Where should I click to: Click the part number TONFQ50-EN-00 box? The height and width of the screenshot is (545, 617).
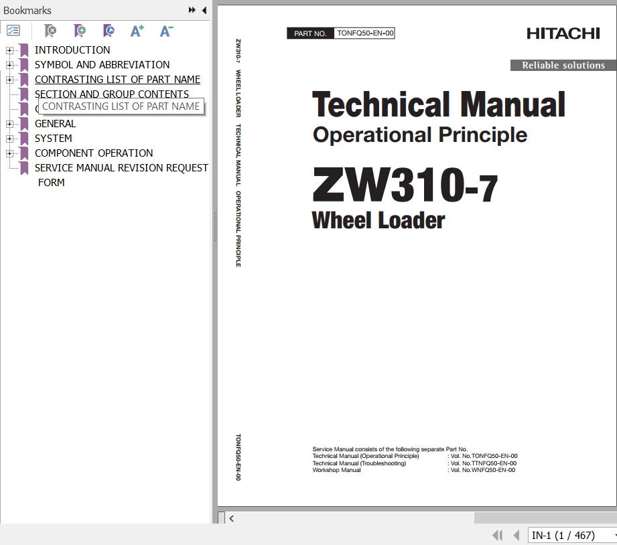[x=364, y=33]
